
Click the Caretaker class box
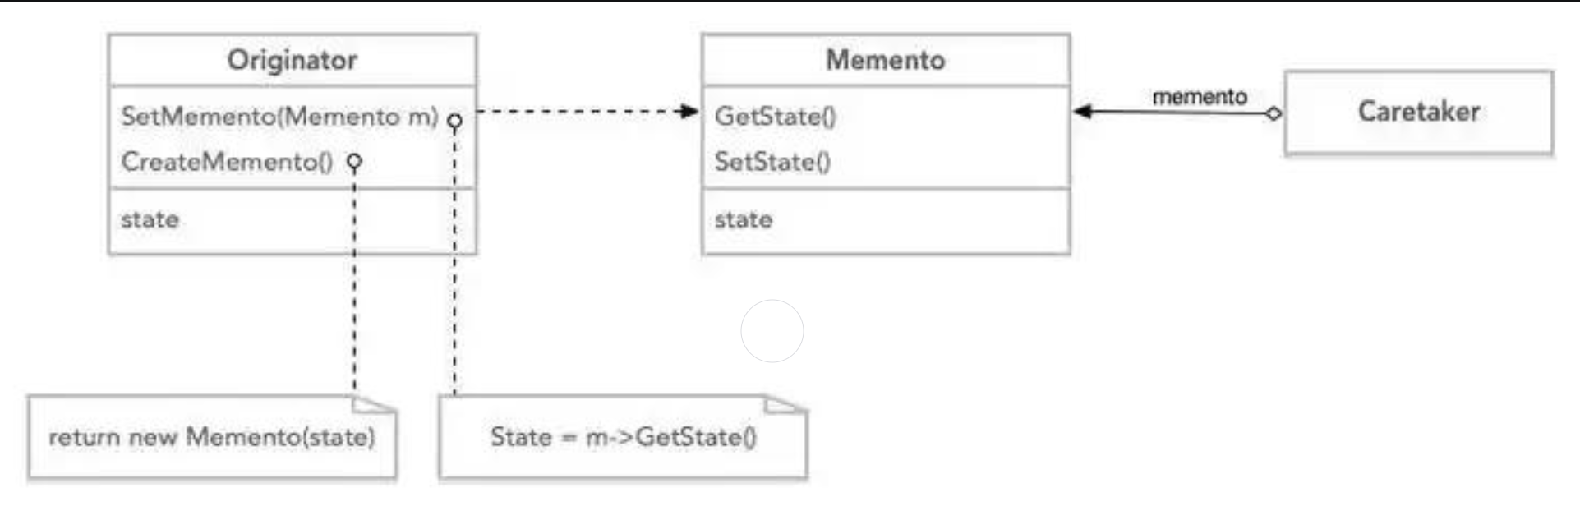point(1418,112)
